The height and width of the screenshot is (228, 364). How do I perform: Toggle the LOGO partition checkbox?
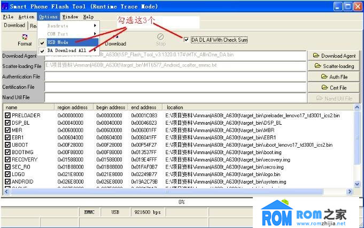pyautogui.click(x=7, y=174)
